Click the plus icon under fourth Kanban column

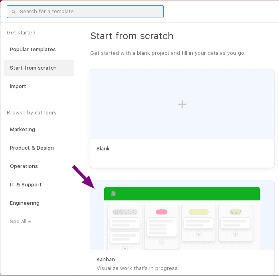(235, 234)
